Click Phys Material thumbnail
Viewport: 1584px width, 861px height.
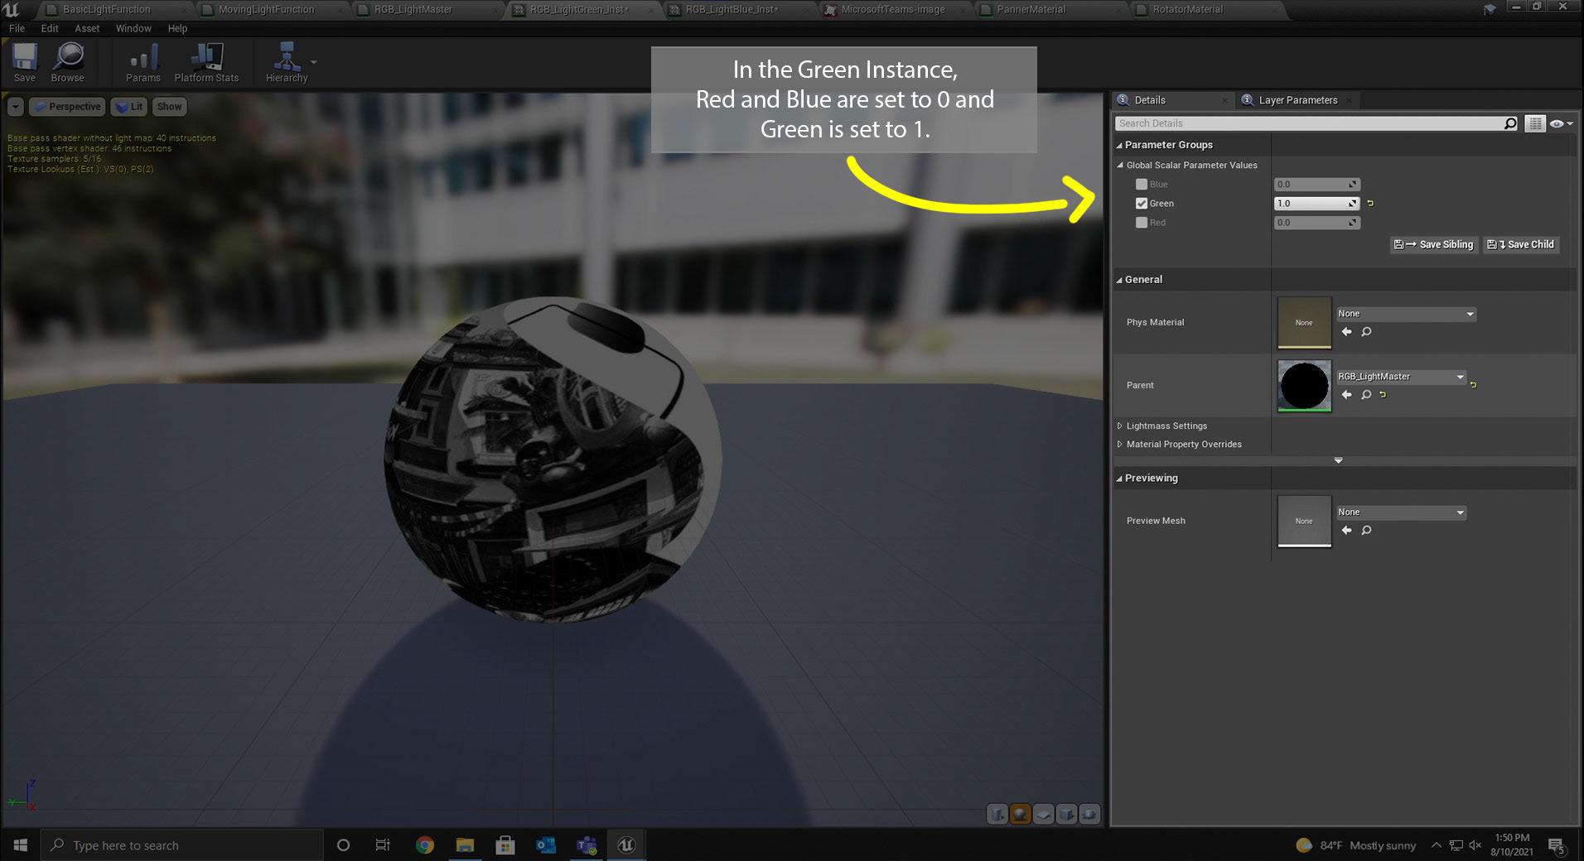click(x=1304, y=323)
